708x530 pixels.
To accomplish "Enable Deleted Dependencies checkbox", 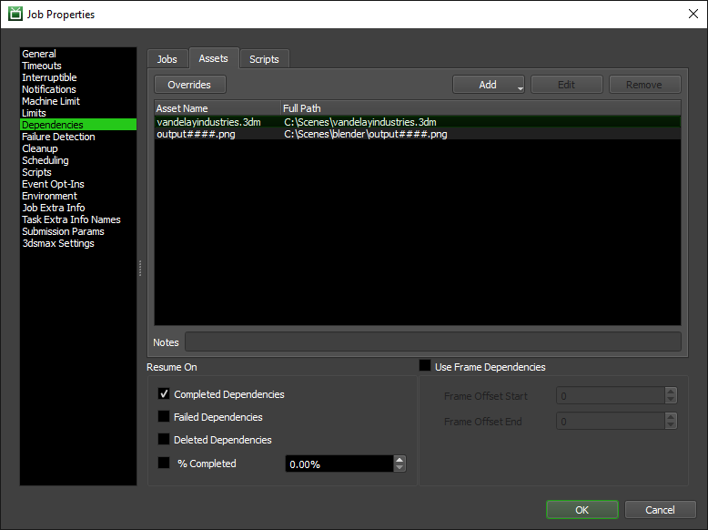I will point(164,440).
